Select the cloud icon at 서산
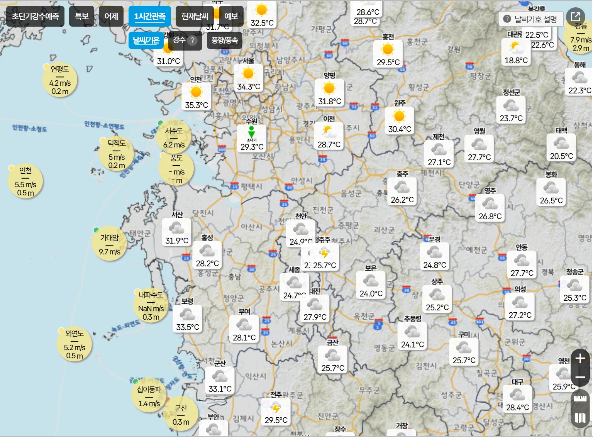Image resolution: width=593 pixels, height=437 pixels. [x=176, y=228]
